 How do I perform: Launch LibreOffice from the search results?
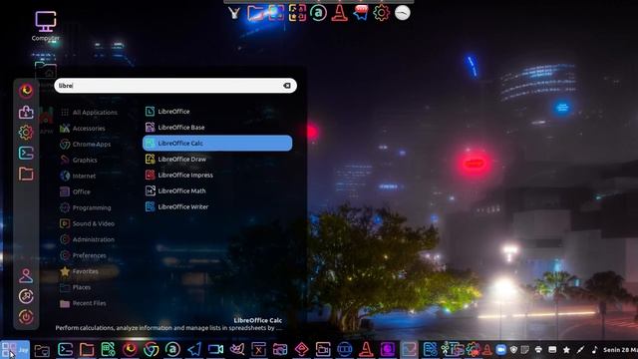217,111
